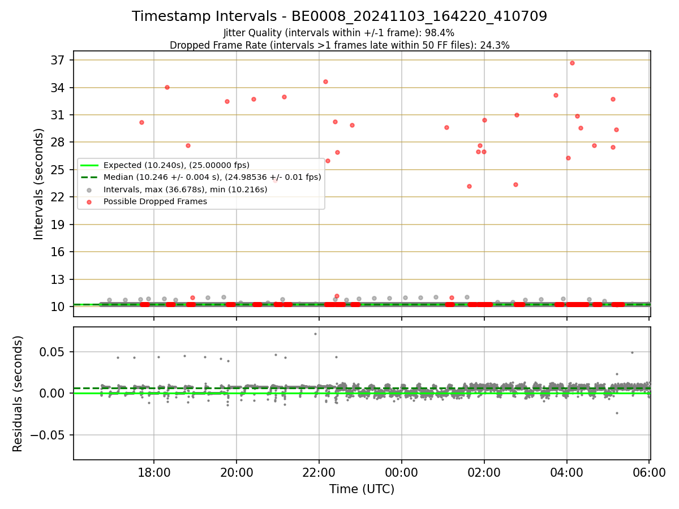Click the y-axis tick label 34
679x509 pixels.
(x=59, y=88)
